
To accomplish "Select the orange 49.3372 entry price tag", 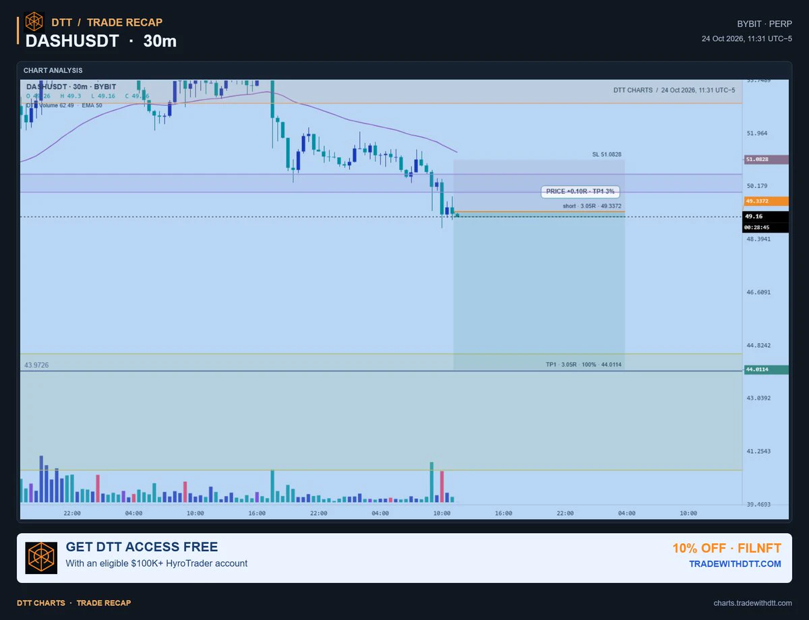I will point(766,201).
